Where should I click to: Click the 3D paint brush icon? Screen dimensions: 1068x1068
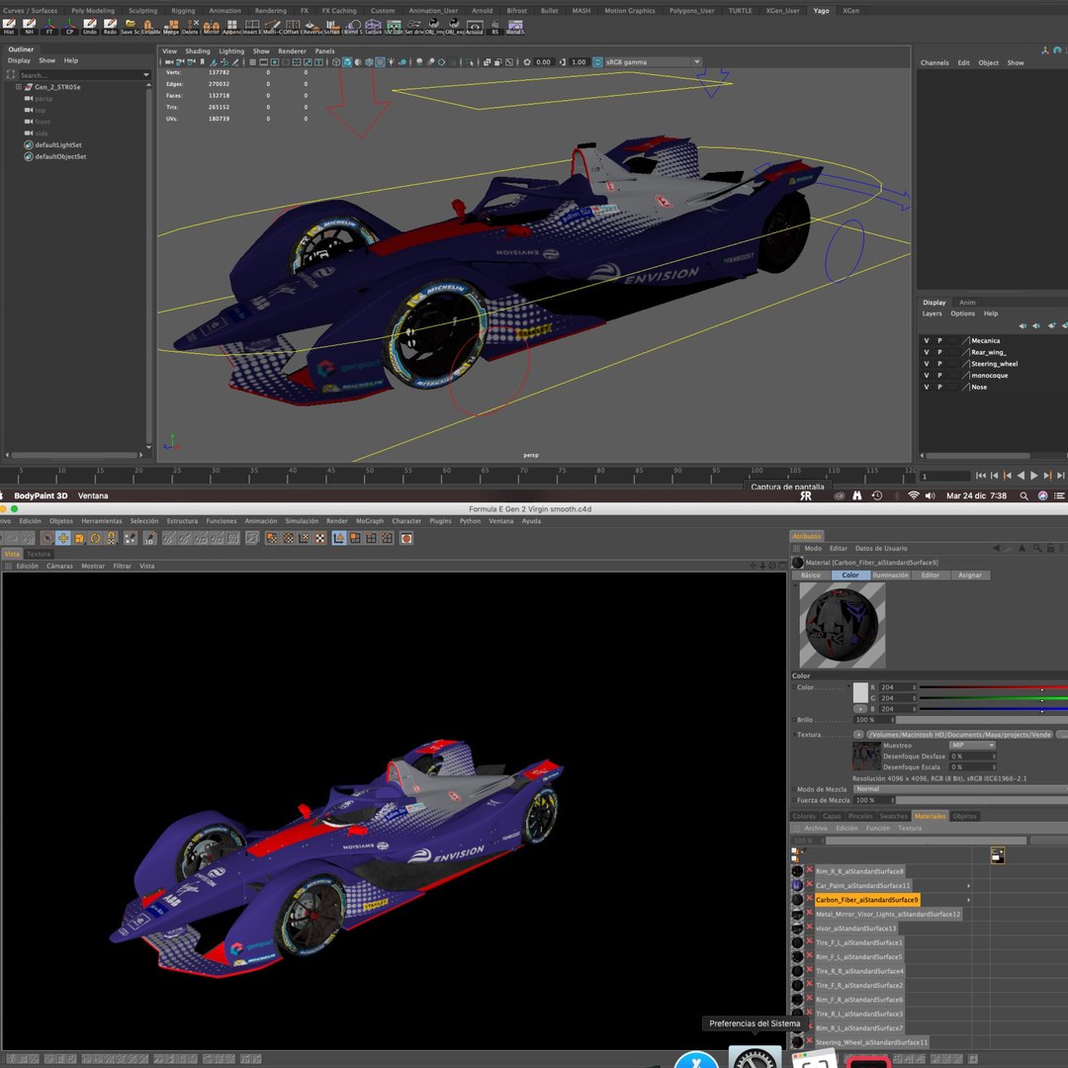150,538
